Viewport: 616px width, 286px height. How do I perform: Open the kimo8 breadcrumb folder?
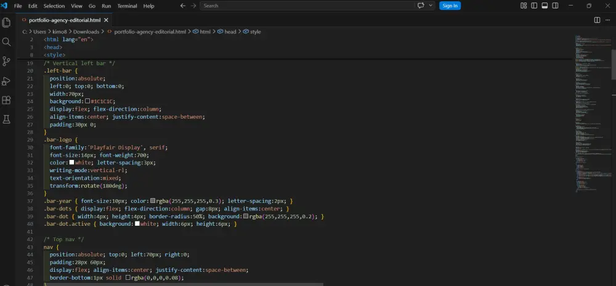59,32
